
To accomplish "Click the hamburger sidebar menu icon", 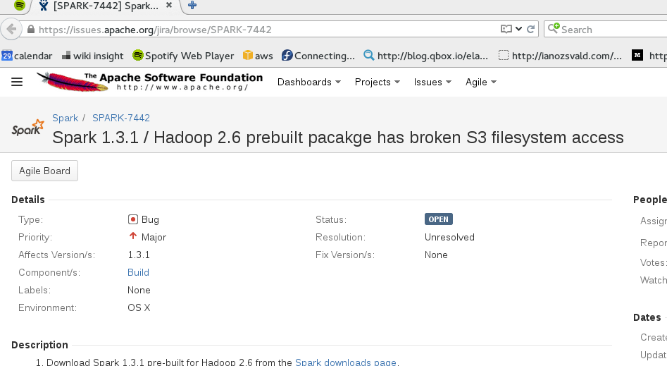I will click(17, 82).
